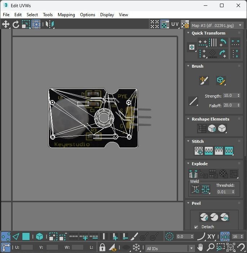Toggle the Soft Selection circle icon

click(x=169, y=236)
